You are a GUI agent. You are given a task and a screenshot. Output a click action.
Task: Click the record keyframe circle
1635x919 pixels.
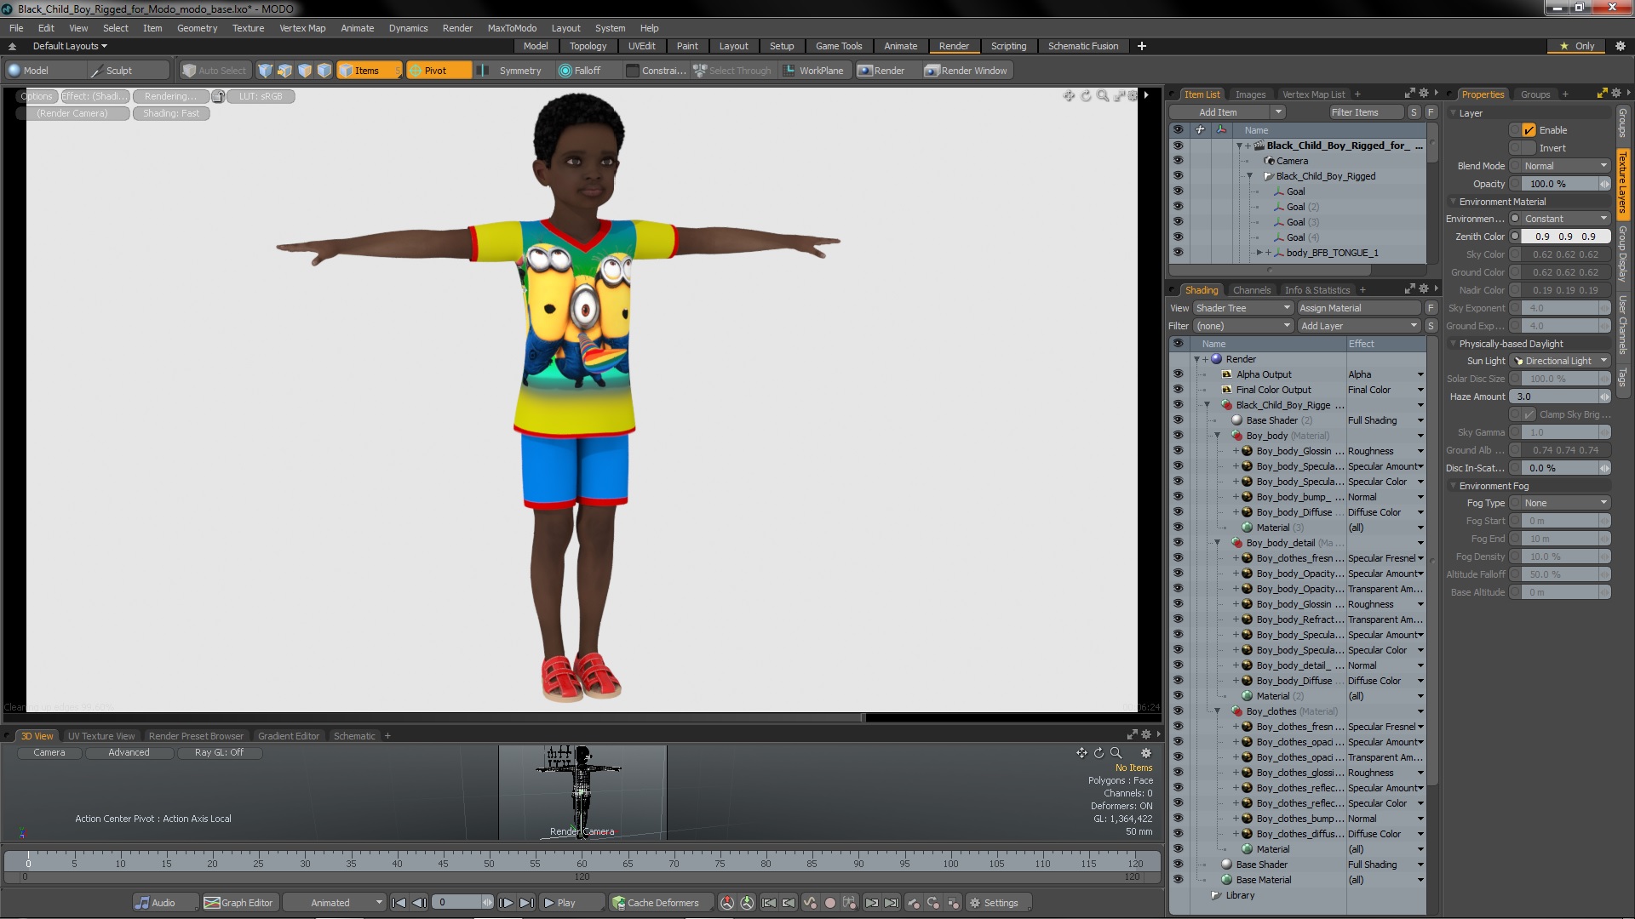[x=830, y=903]
